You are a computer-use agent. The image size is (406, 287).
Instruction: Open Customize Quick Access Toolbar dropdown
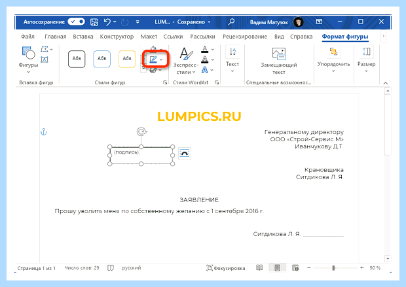coord(138,22)
